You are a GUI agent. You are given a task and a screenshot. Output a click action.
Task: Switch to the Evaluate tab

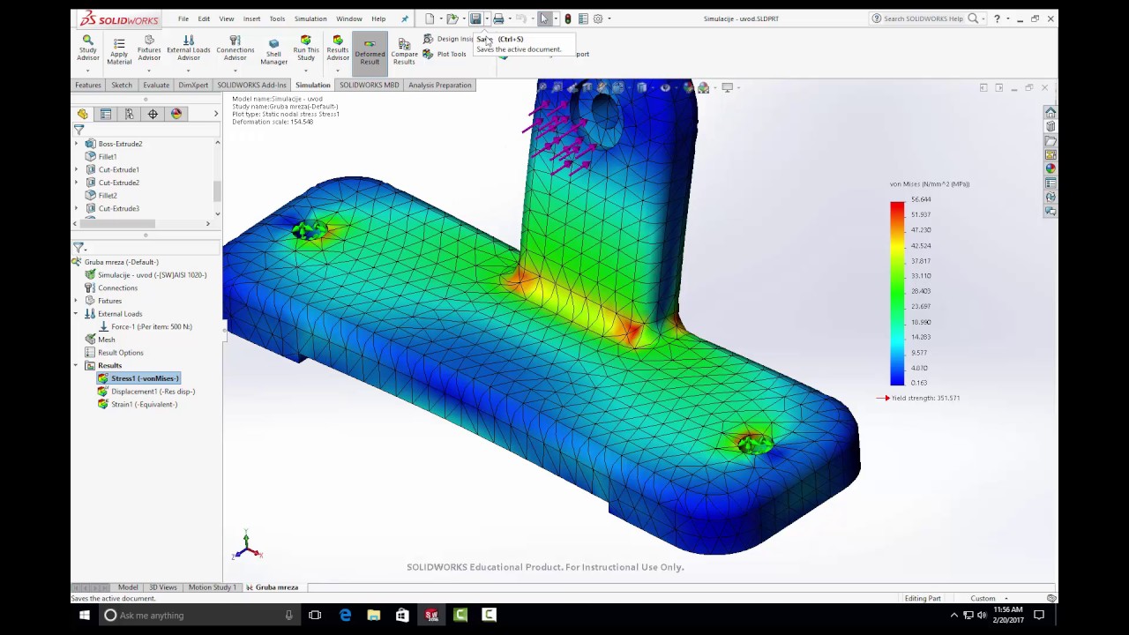(x=156, y=85)
